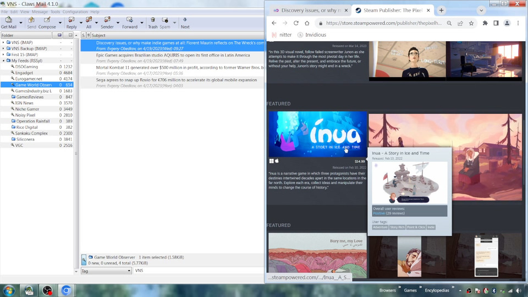Open Spam dropdown arrow

[174, 23]
